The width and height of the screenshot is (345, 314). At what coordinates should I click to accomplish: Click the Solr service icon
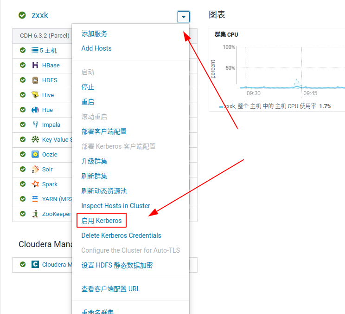[x=35, y=169]
